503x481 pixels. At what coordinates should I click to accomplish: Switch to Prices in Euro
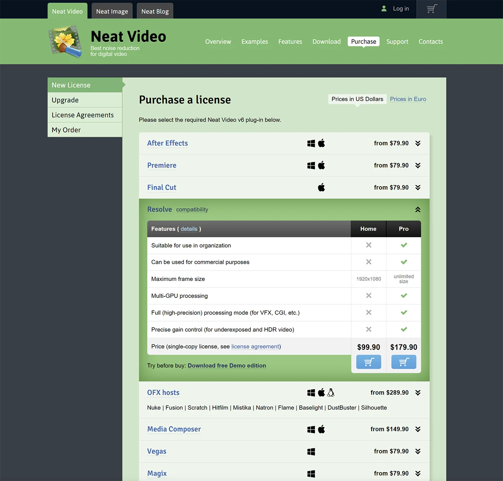tap(408, 99)
